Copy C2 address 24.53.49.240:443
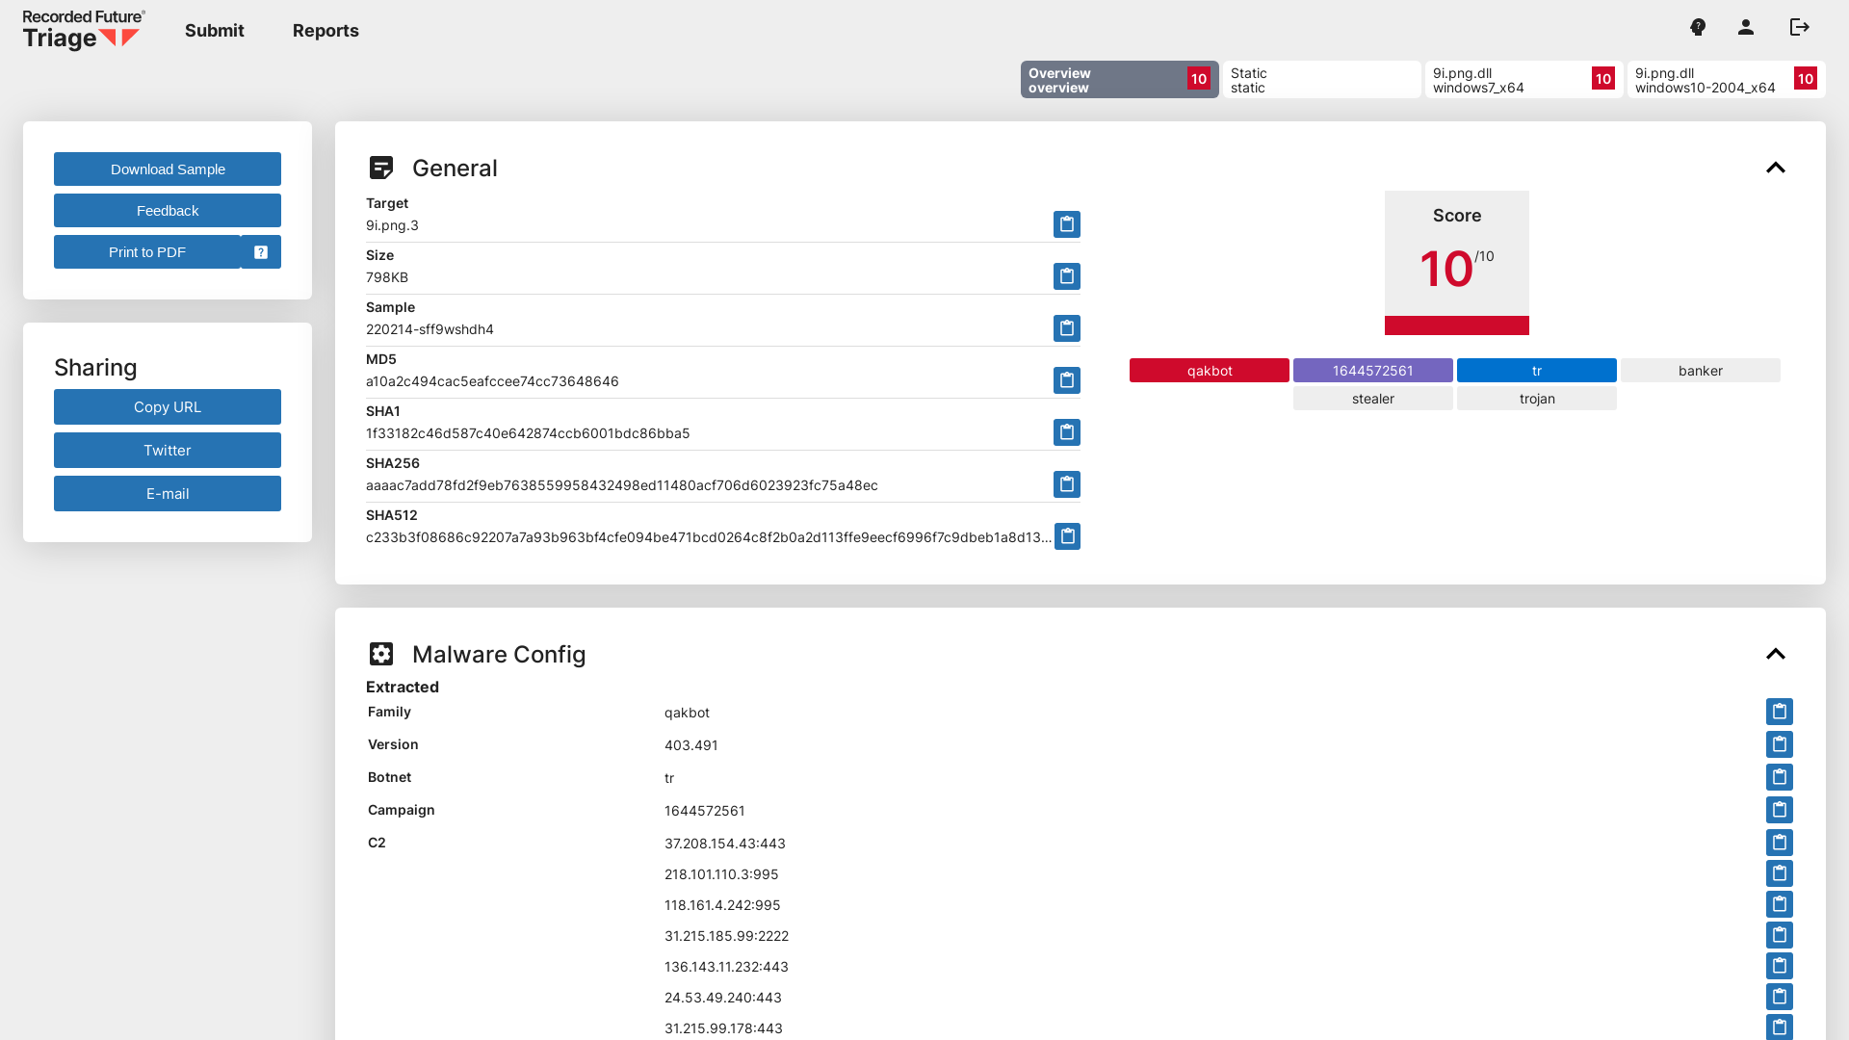Image resolution: width=1849 pixels, height=1040 pixels. tap(1779, 997)
